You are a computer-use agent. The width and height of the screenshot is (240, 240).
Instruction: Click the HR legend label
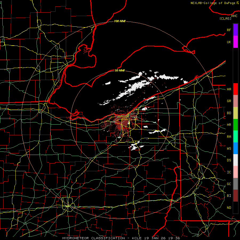[x=229, y=125]
